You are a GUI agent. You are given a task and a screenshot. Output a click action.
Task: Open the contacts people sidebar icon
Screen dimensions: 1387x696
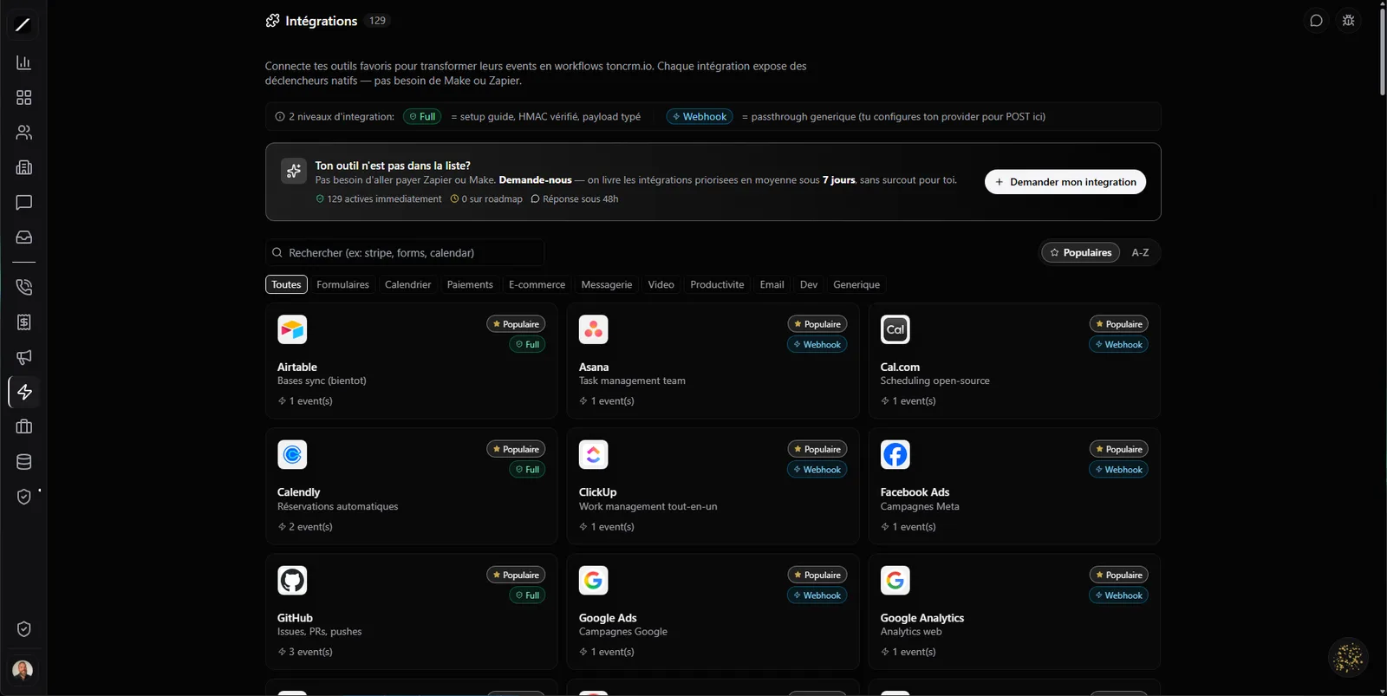[23, 133]
